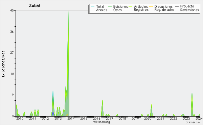Click the Anexos legend entry
203x125 pixels.
point(99,10)
